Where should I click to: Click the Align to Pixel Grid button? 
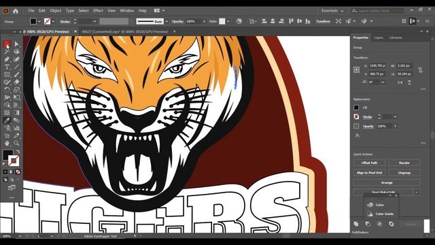click(x=369, y=172)
